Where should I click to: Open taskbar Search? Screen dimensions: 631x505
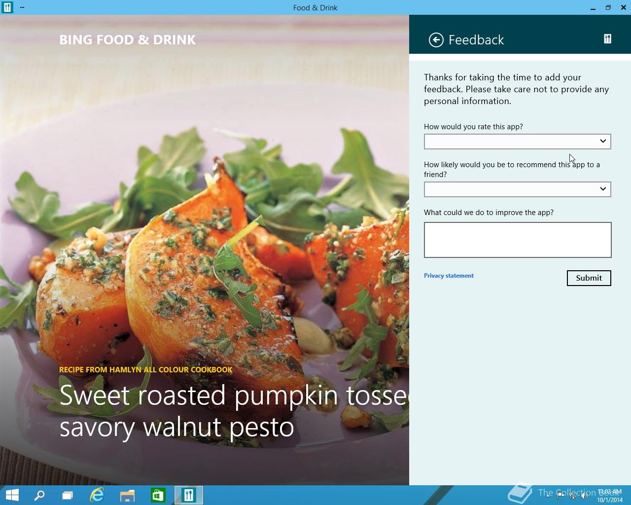click(x=39, y=495)
